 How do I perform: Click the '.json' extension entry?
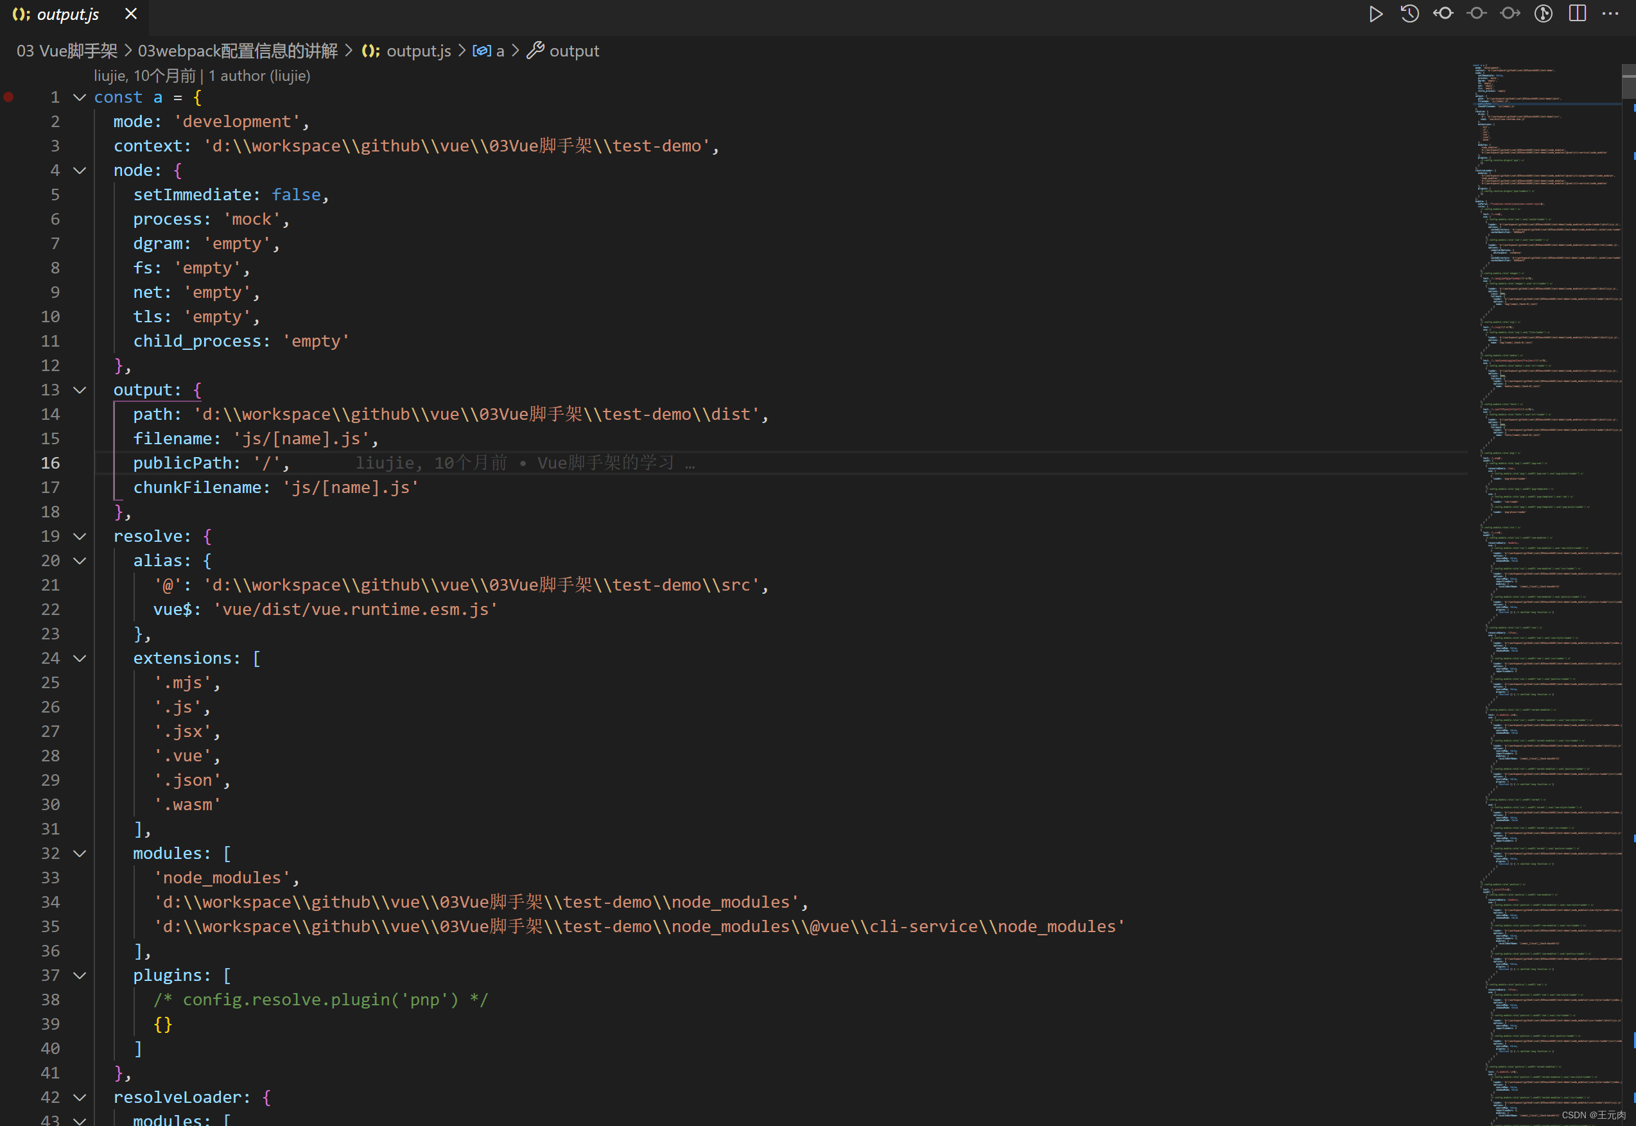[192, 780]
